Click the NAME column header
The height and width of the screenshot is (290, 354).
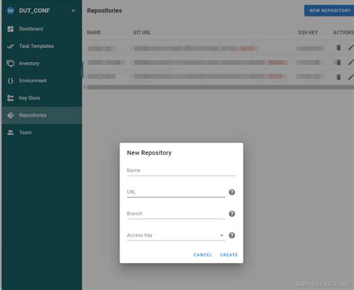point(94,33)
